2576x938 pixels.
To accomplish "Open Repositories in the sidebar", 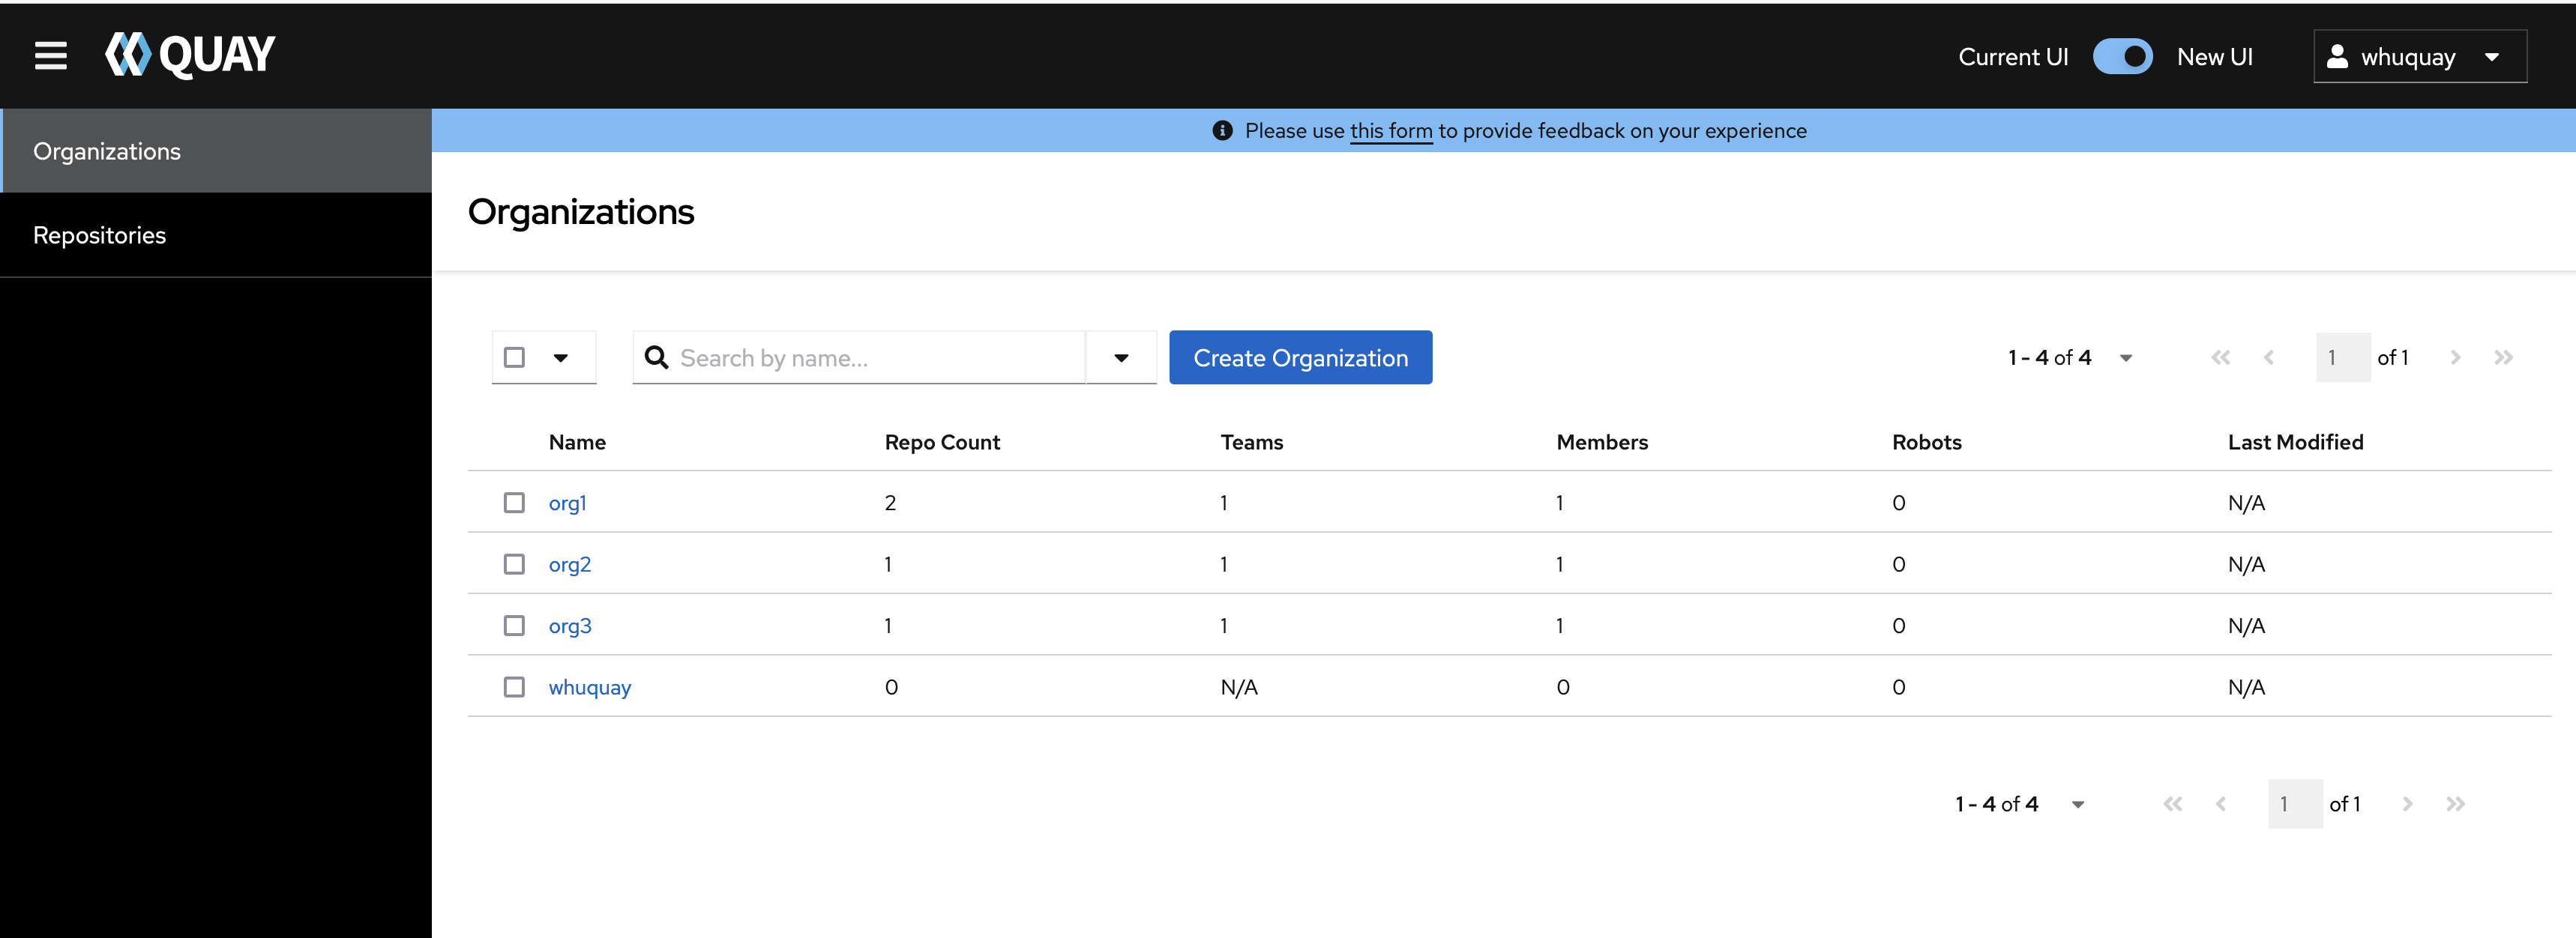I will pos(100,236).
